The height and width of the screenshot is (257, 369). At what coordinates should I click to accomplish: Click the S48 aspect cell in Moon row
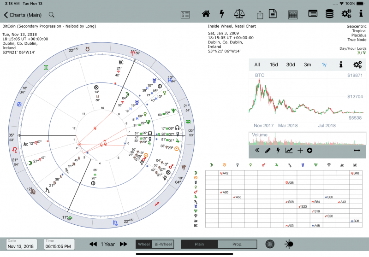point(356,173)
